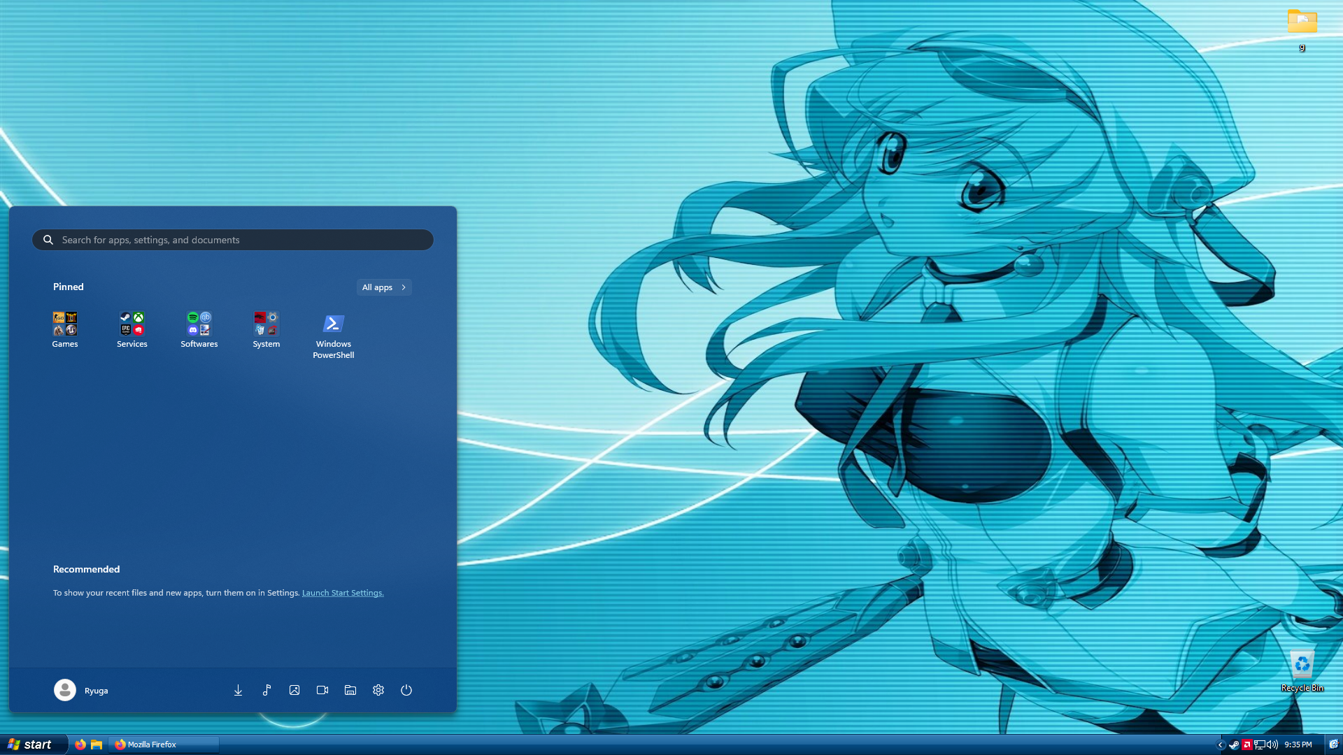The width and height of the screenshot is (1343, 755).
Task: Expand hidden system tray icons chevron
Action: tap(1221, 745)
